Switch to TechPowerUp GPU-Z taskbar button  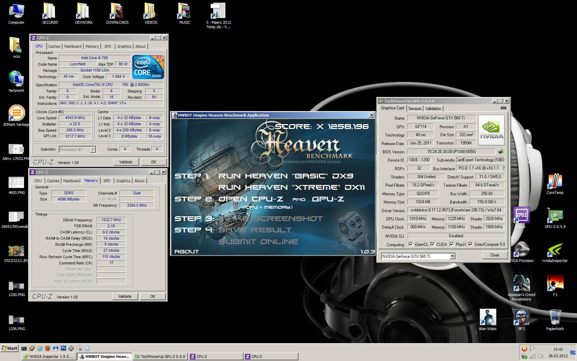[x=160, y=357]
